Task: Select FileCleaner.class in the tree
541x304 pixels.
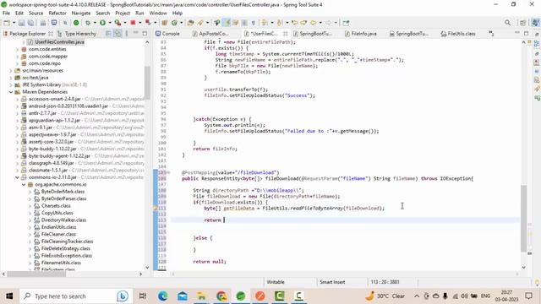Action: pyautogui.click(x=58, y=235)
